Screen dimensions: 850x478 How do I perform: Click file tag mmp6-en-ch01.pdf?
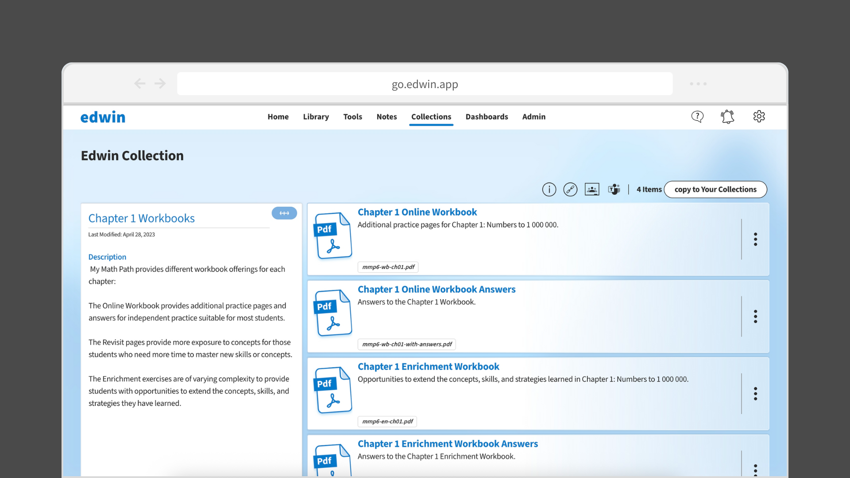click(387, 421)
